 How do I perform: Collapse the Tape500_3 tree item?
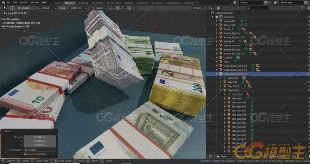point(221,90)
